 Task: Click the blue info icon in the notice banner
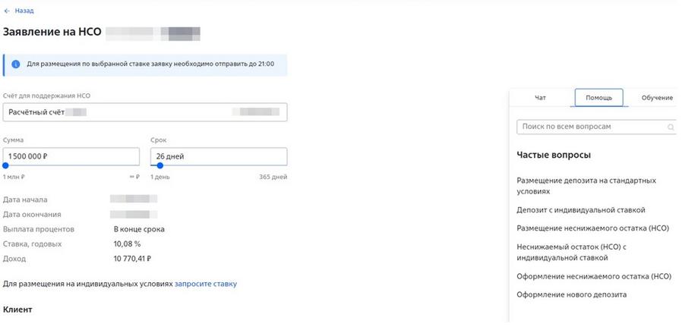pyautogui.click(x=16, y=64)
